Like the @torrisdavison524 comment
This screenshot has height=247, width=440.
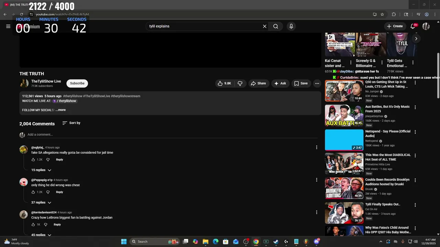coord(33,225)
